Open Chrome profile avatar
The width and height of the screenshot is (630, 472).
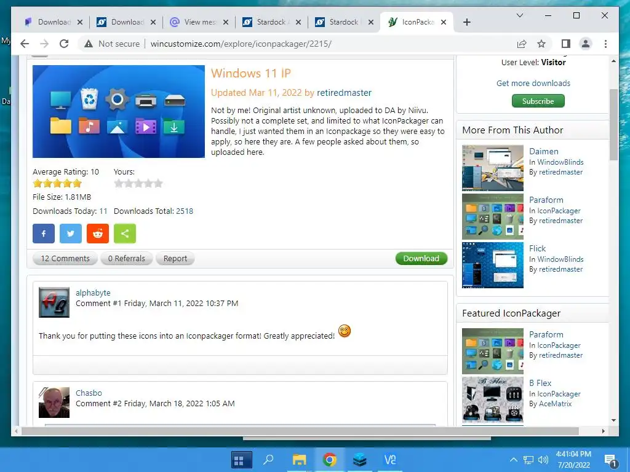(x=586, y=44)
